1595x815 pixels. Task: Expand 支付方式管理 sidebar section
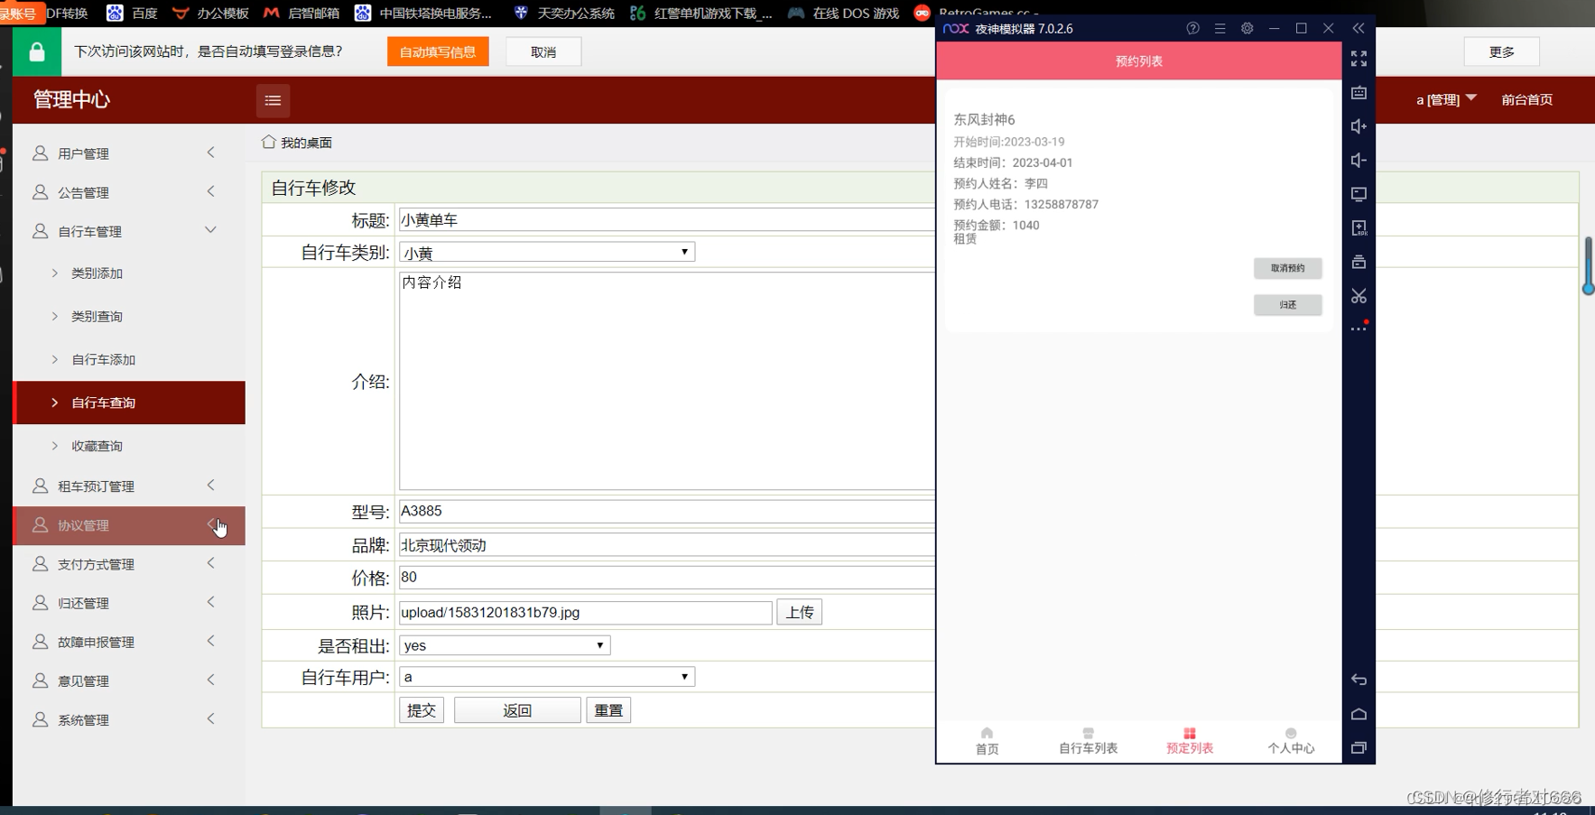[129, 564]
